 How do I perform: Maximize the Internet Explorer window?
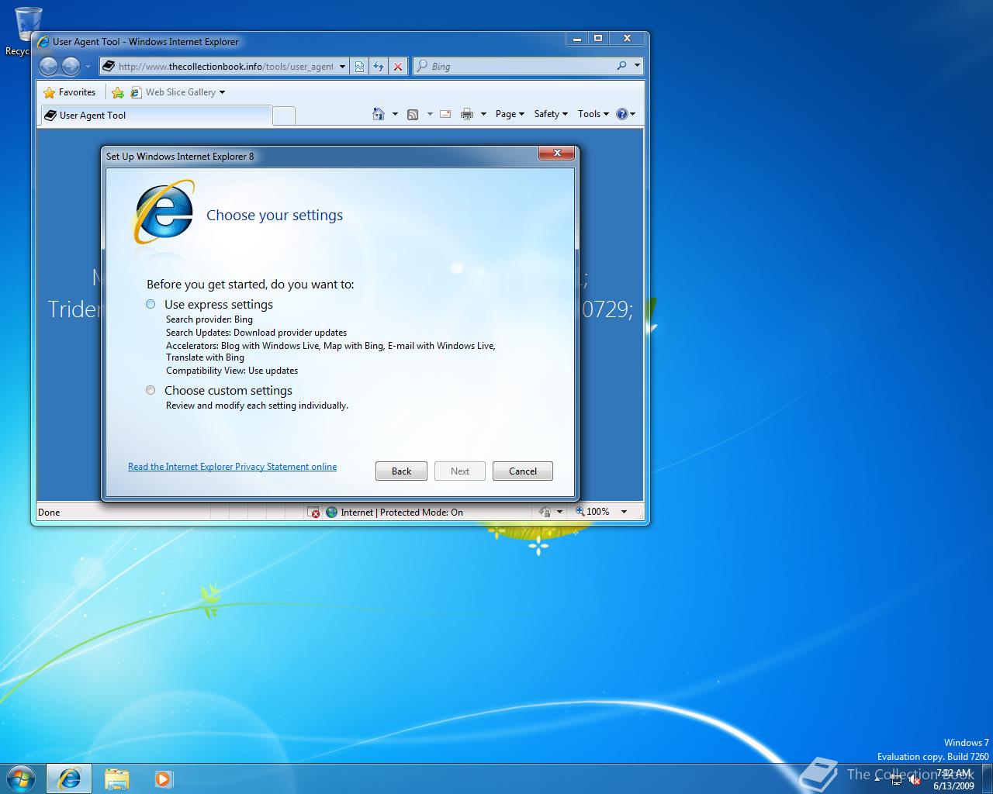coord(597,38)
